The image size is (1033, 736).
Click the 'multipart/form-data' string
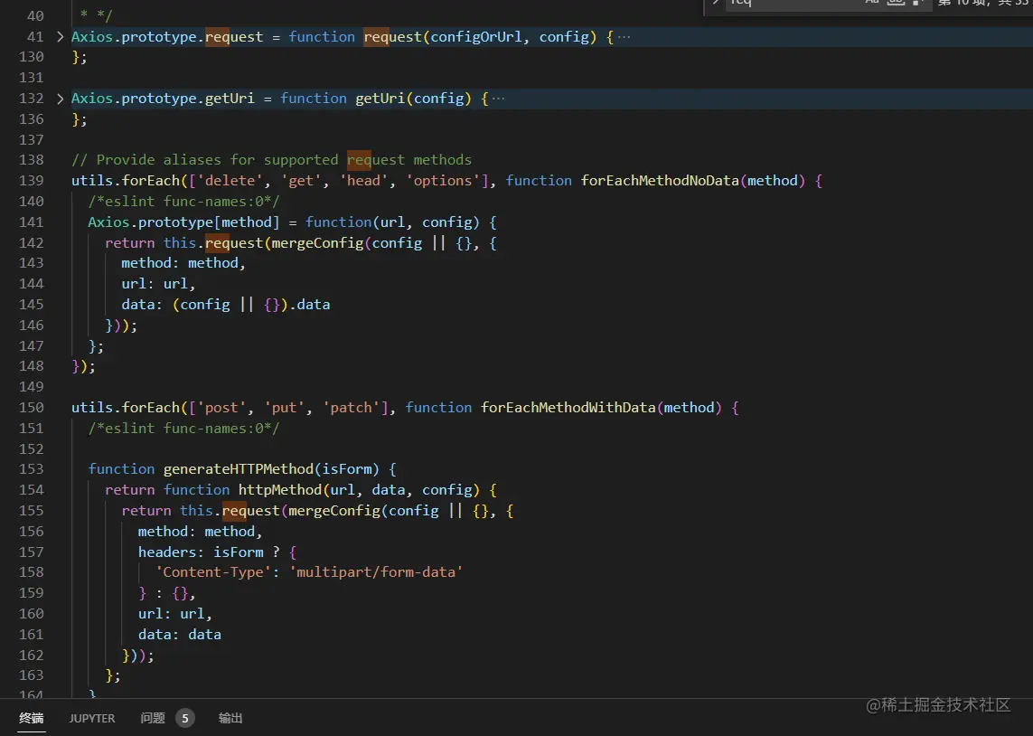376,572
